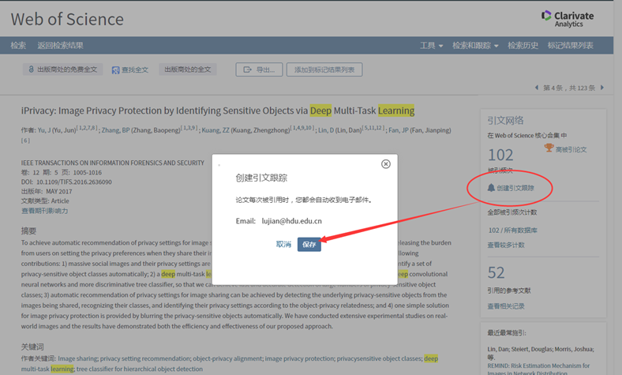Screen dimensions: 622x375
Task: Click the article title iPrivacy
Action: click(218, 111)
